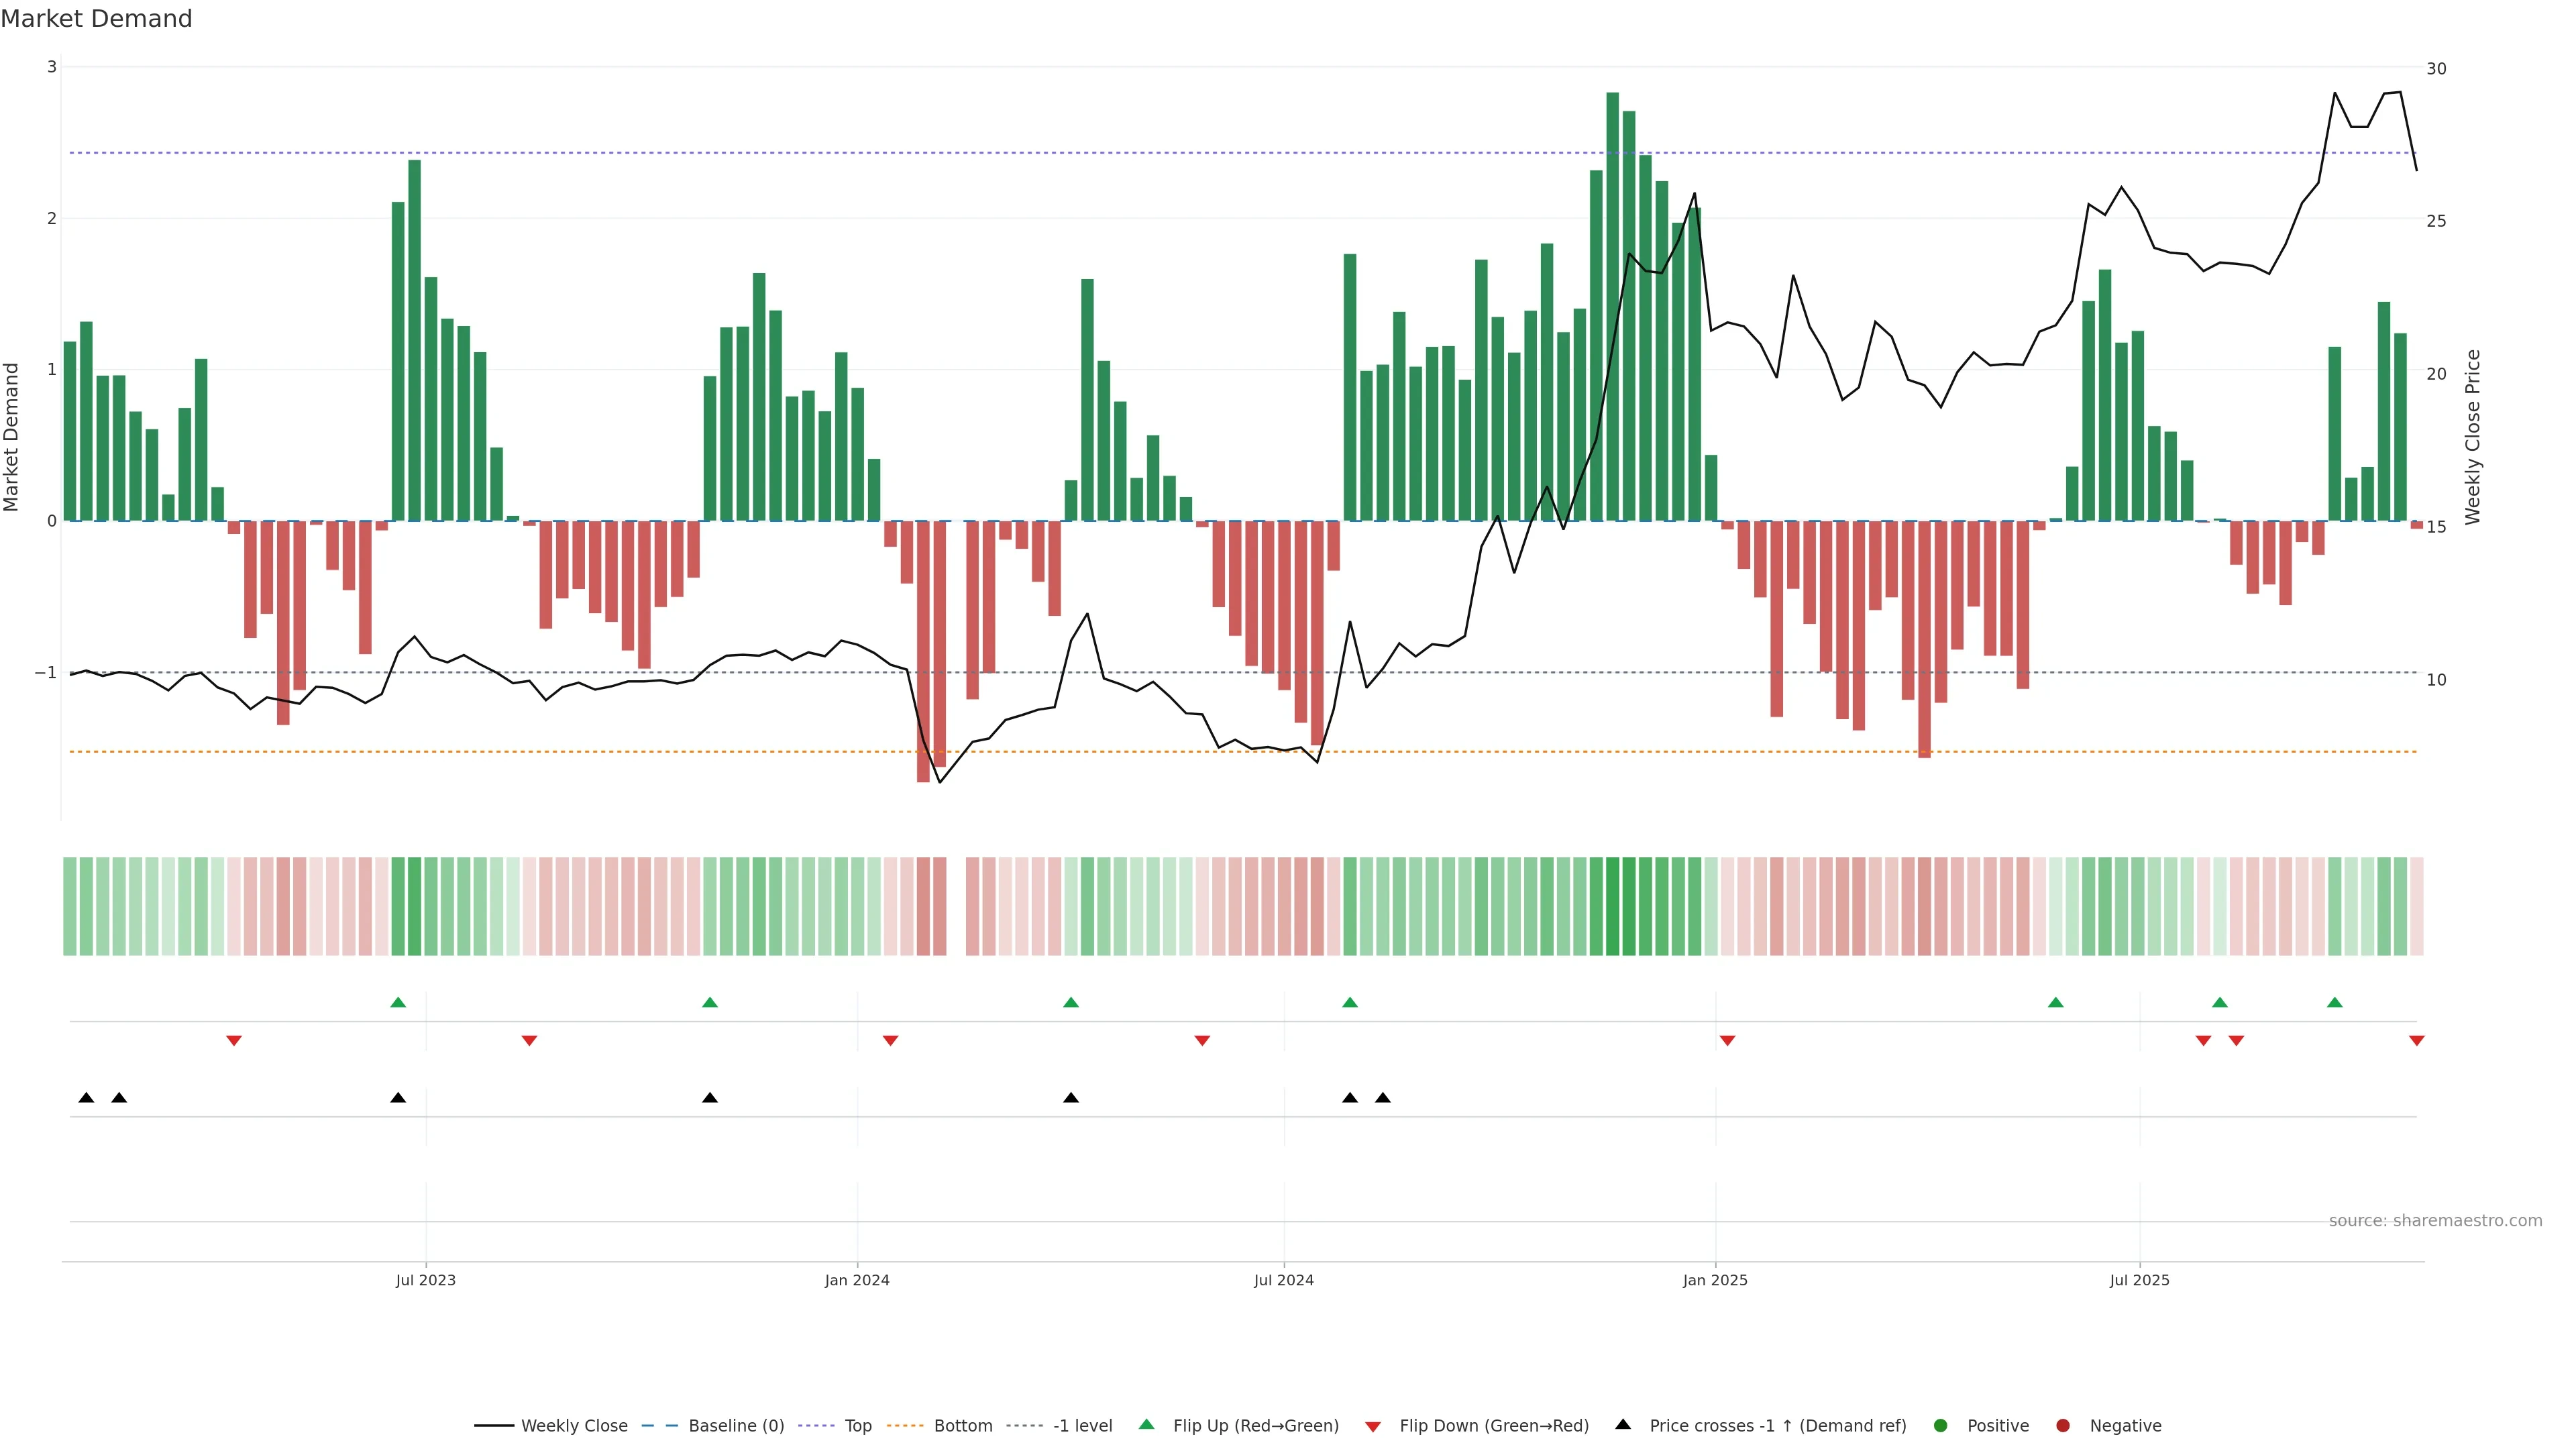
Task: Click the red Negative legend dot
Action: click(2063, 1426)
